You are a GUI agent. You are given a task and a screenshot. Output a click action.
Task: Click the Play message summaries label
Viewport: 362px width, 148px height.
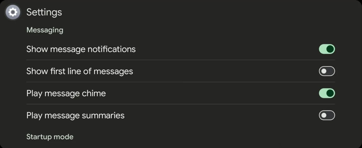(x=75, y=115)
